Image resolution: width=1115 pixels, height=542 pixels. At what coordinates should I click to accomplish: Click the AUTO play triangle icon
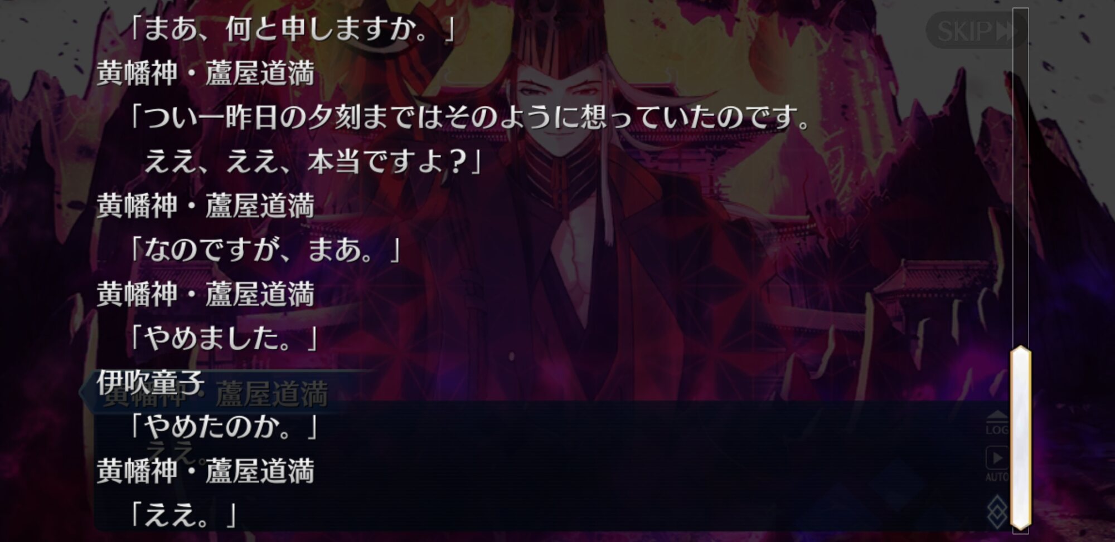pyautogui.click(x=997, y=458)
